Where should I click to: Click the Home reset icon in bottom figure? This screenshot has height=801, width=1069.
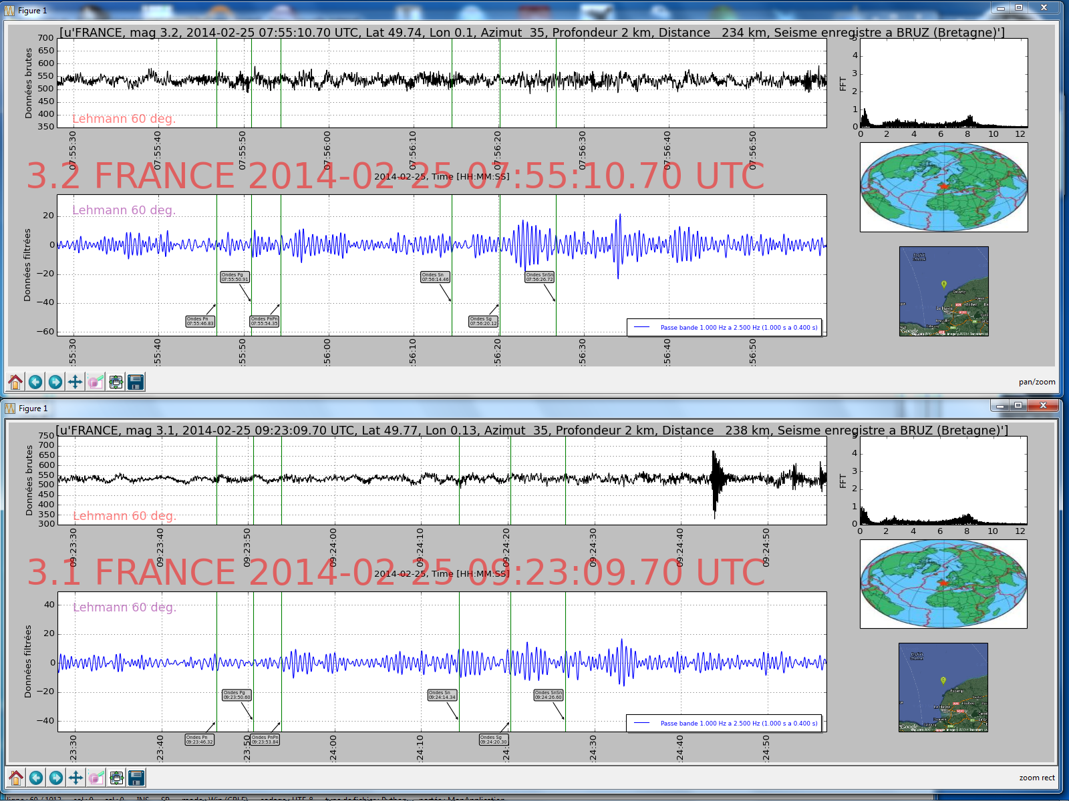(x=16, y=778)
